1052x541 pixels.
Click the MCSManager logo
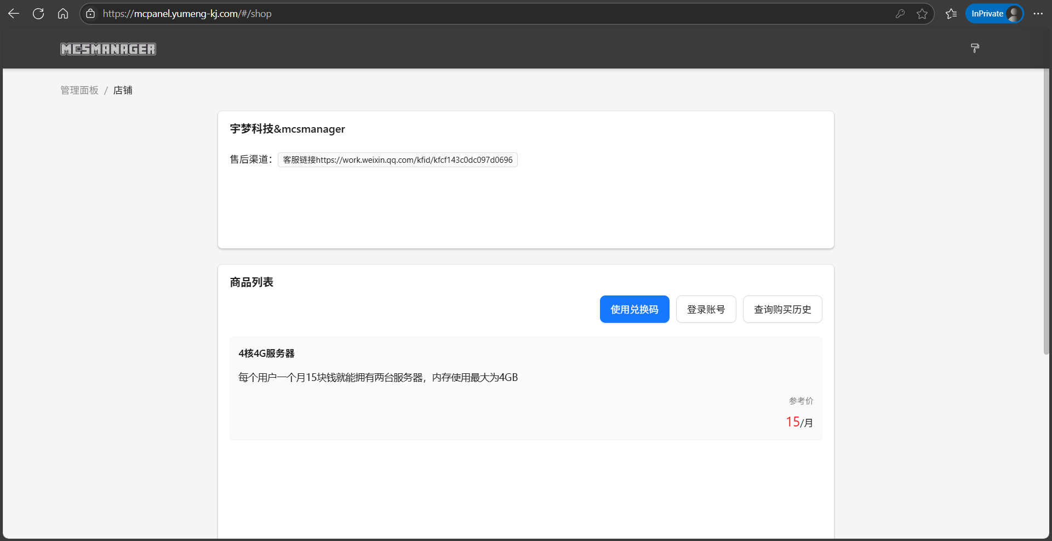pos(108,49)
